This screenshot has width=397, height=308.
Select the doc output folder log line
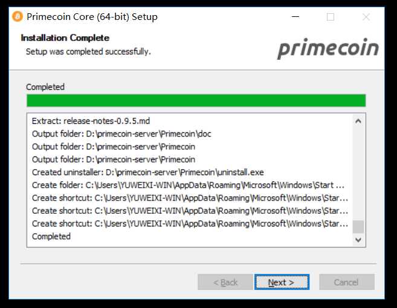[121, 134]
